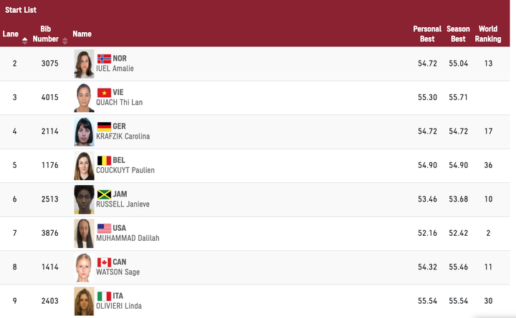Click COUCKUYT Paulien's profile photo
Screen dimensions: 516x318
click(84, 166)
